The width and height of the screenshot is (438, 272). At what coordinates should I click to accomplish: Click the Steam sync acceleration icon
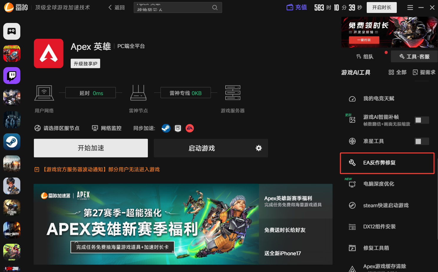click(166, 128)
